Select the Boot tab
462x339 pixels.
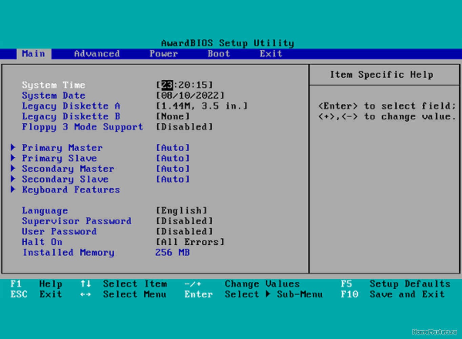point(219,54)
